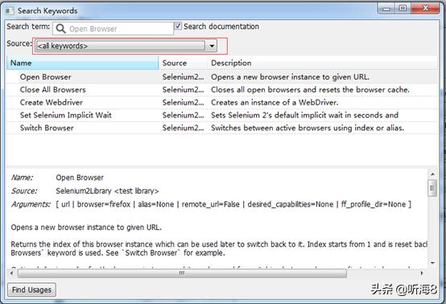Click the Search Keywords window title icon
Image resolution: width=446 pixels, height=304 pixels.
10,10
